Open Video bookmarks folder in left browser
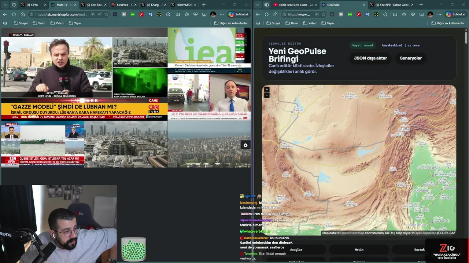Image resolution: width=469 pixels, height=263 pixels. click(x=57, y=23)
